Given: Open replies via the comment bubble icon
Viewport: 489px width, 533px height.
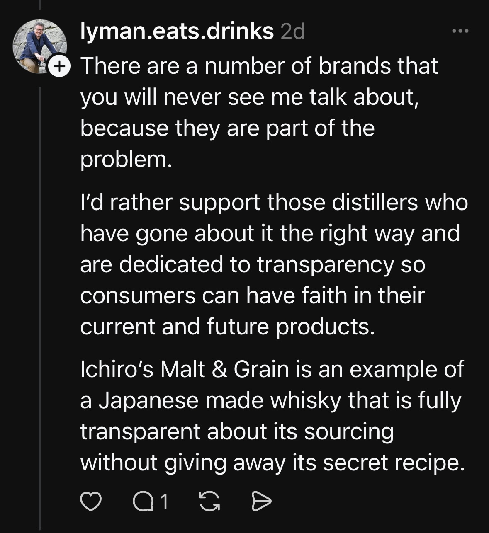Looking at the screenshot, I should [144, 502].
